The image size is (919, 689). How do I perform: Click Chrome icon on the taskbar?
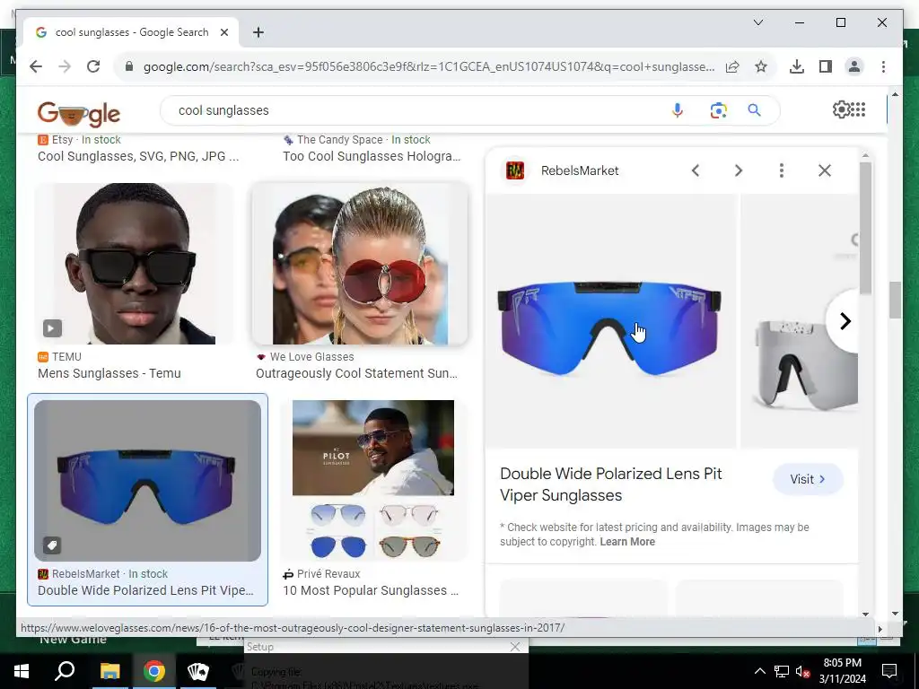pyautogui.click(x=154, y=671)
